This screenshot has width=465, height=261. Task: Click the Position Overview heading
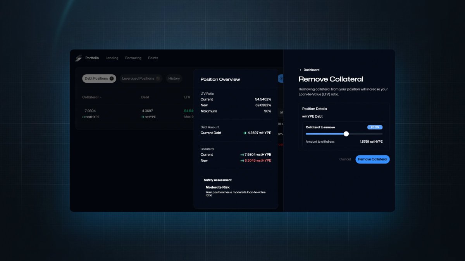click(220, 79)
